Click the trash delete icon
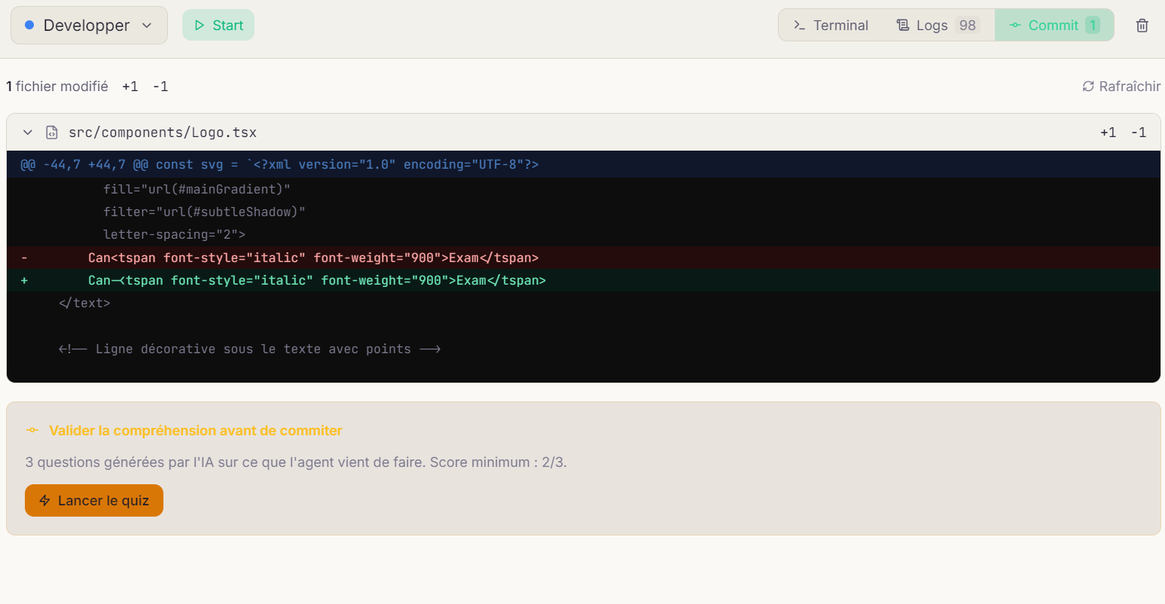The image size is (1165, 604). point(1142,26)
